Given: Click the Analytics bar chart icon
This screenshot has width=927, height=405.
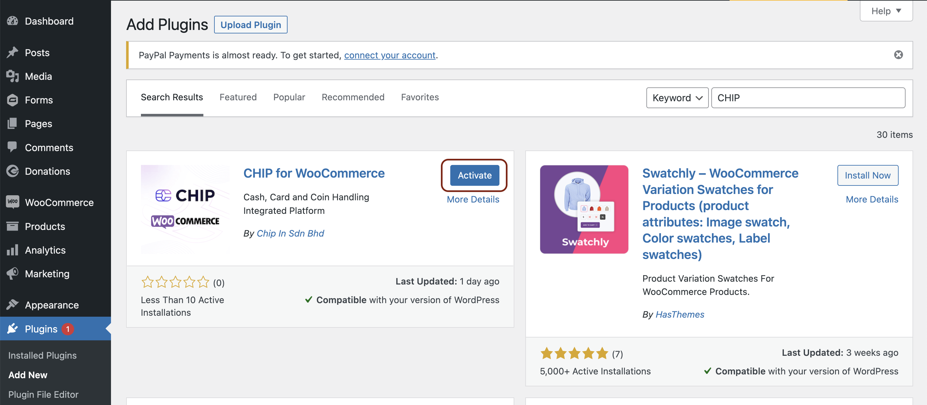Looking at the screenshot, I should tap(13, 250).
